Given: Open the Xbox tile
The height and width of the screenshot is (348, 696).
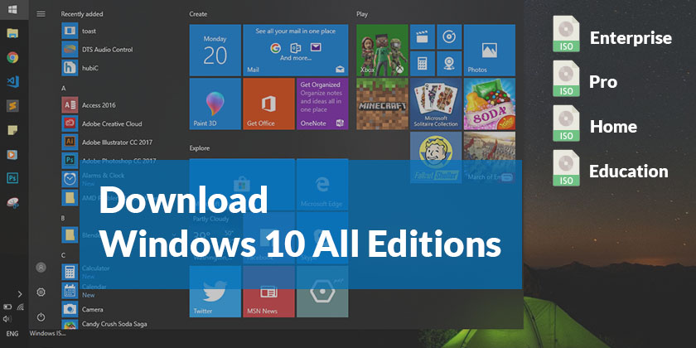Looking at the screenshot, I should (x=382, y=51).
